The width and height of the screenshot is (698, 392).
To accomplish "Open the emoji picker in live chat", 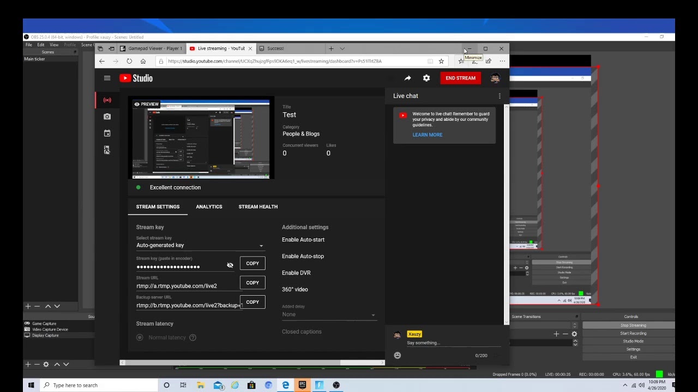I will click(397, 356).
